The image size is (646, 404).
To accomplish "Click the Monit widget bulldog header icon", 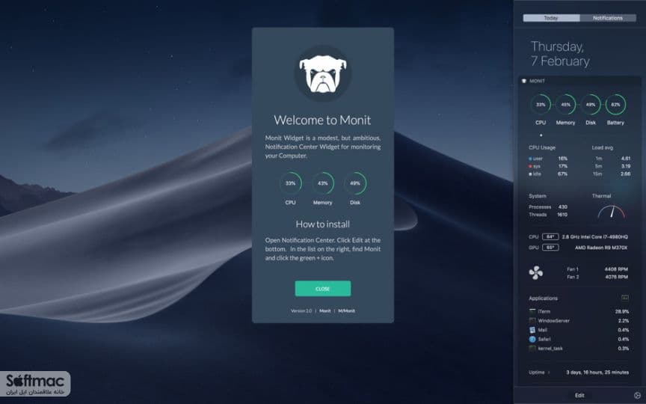I will [x=524, y=82].
